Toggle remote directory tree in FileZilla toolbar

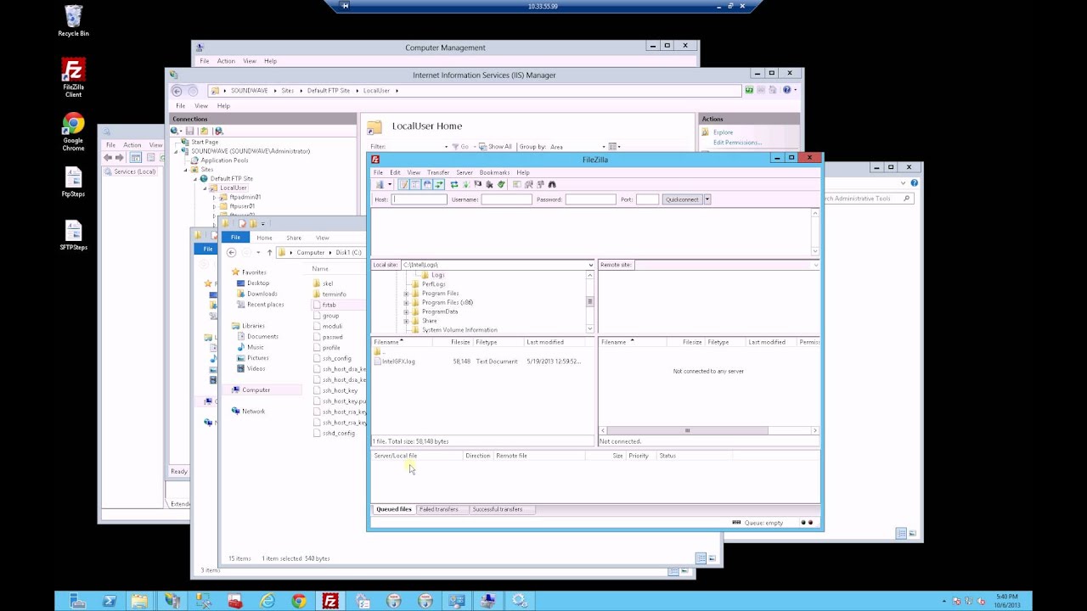point(427,184)
